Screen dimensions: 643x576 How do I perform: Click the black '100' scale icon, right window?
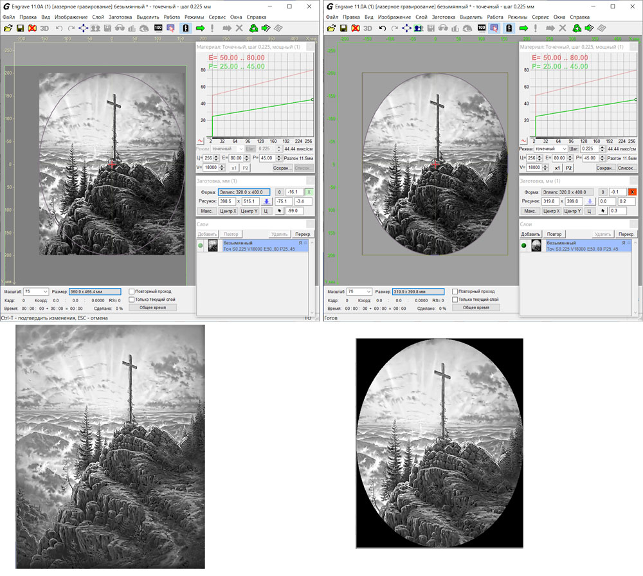coord(481,28)
